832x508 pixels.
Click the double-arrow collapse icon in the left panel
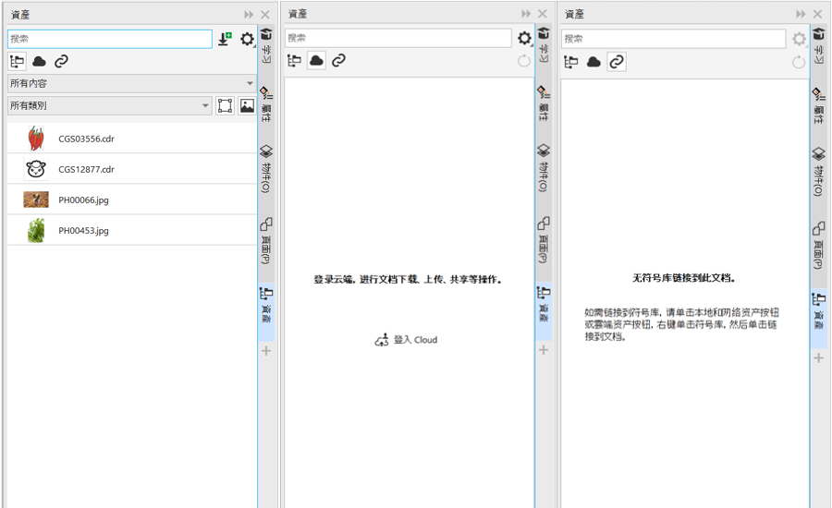(249, 15)
